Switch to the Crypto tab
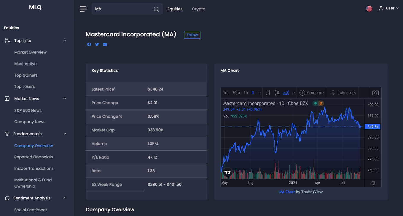 click(199, 9)
